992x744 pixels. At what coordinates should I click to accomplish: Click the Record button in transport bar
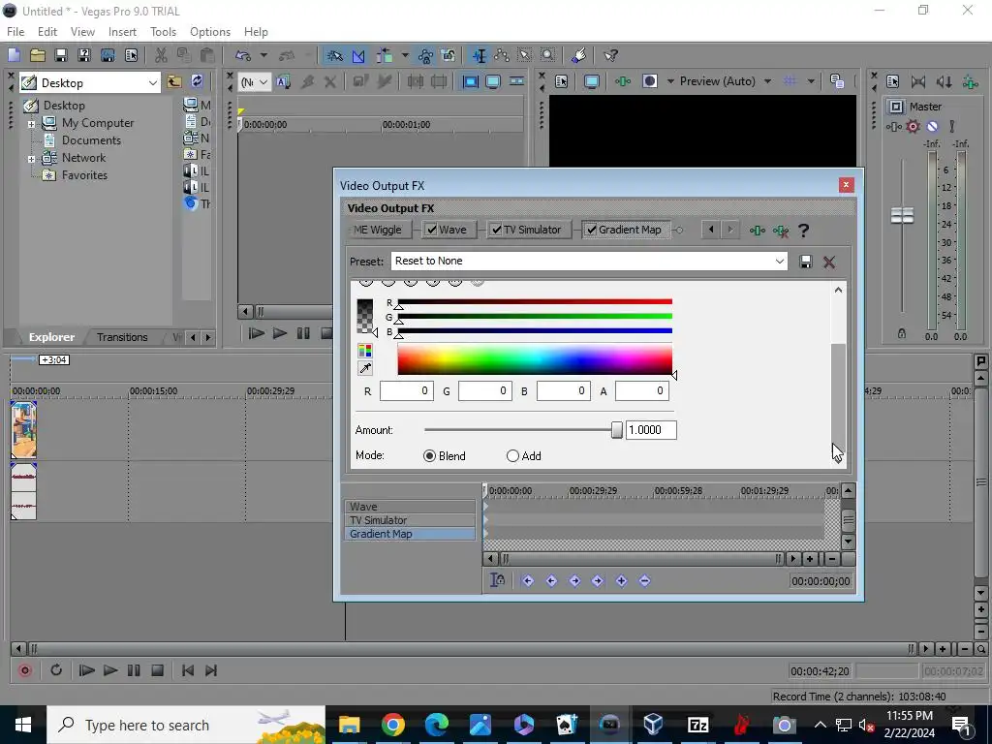coord(25,670)
